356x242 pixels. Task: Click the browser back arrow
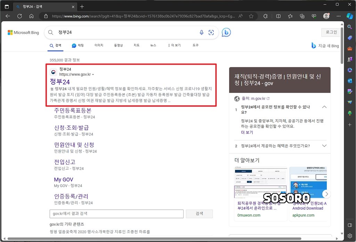tap(8, 16)
